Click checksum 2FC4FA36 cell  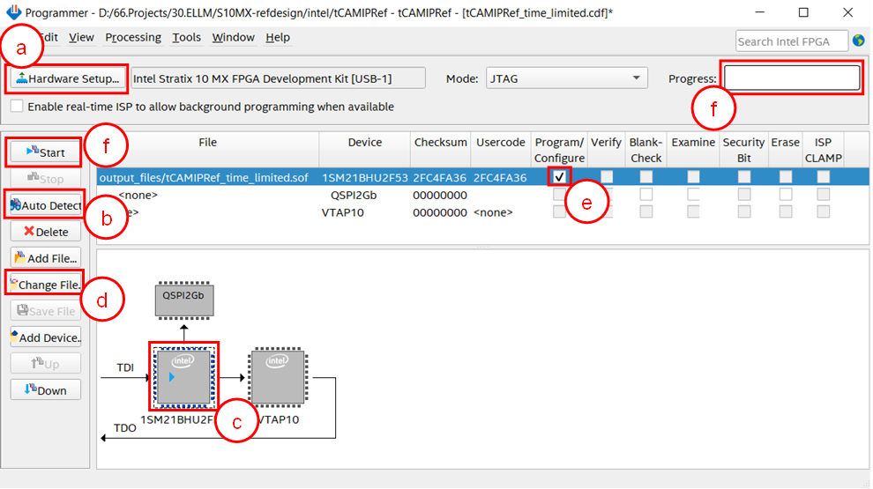[x=439, y=177]
